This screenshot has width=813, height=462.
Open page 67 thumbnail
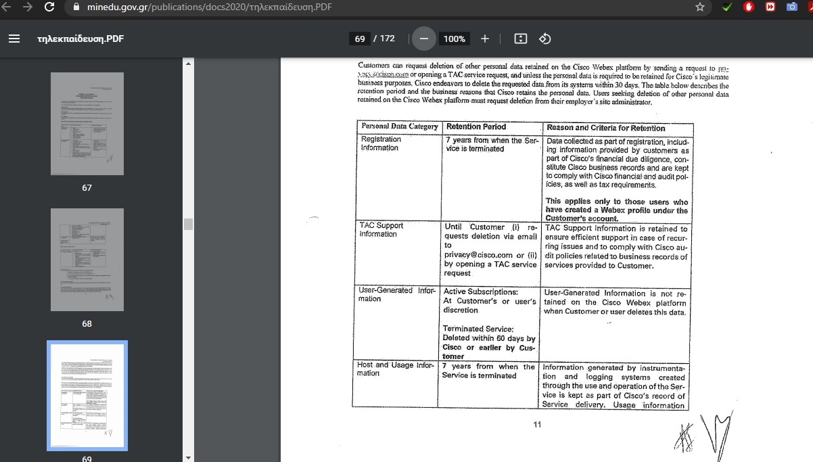pos(87,124)
